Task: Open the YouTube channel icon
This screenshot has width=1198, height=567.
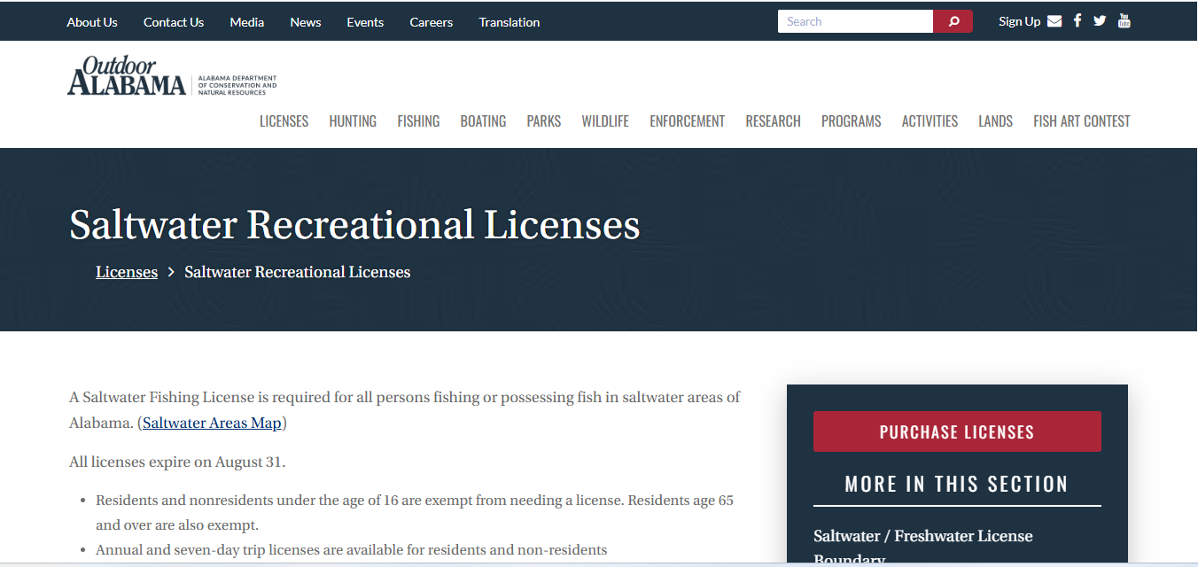Action: coord(1124,21)
